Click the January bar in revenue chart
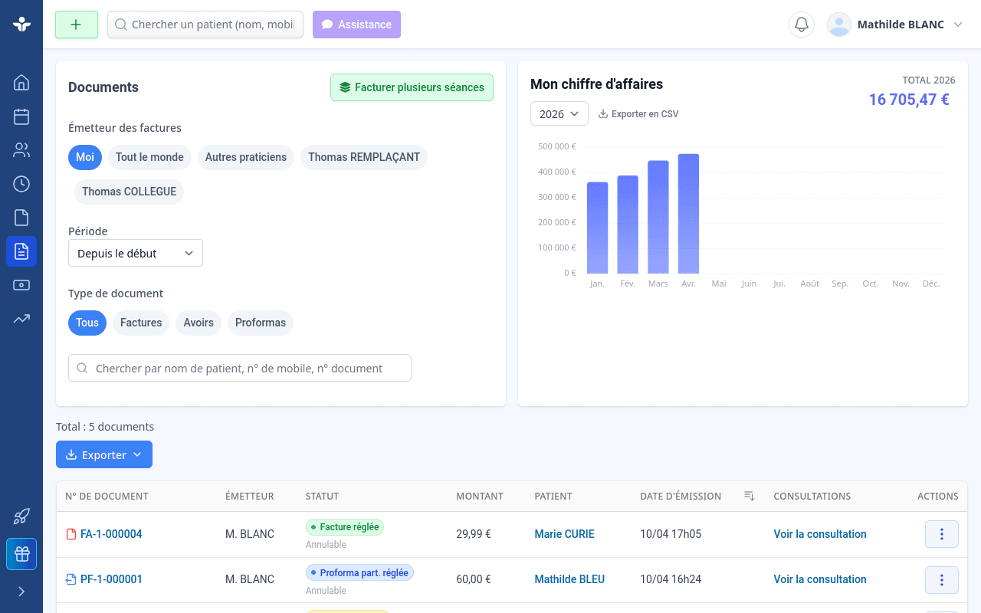Image resolution: width=981 pixels, height=613 pixels. tap(597, 228)
